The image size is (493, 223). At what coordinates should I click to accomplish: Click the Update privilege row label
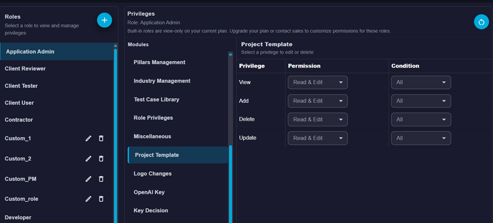pyautogui.click(x=247, y=138)
